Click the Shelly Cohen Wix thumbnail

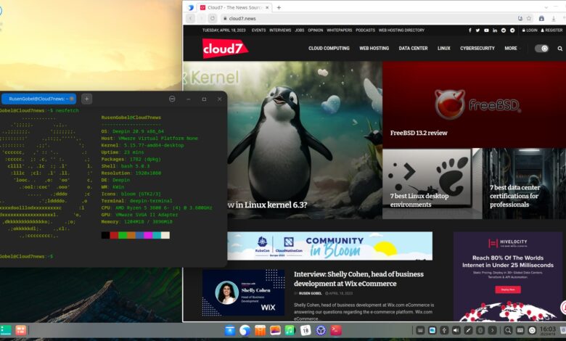[243, 292]
